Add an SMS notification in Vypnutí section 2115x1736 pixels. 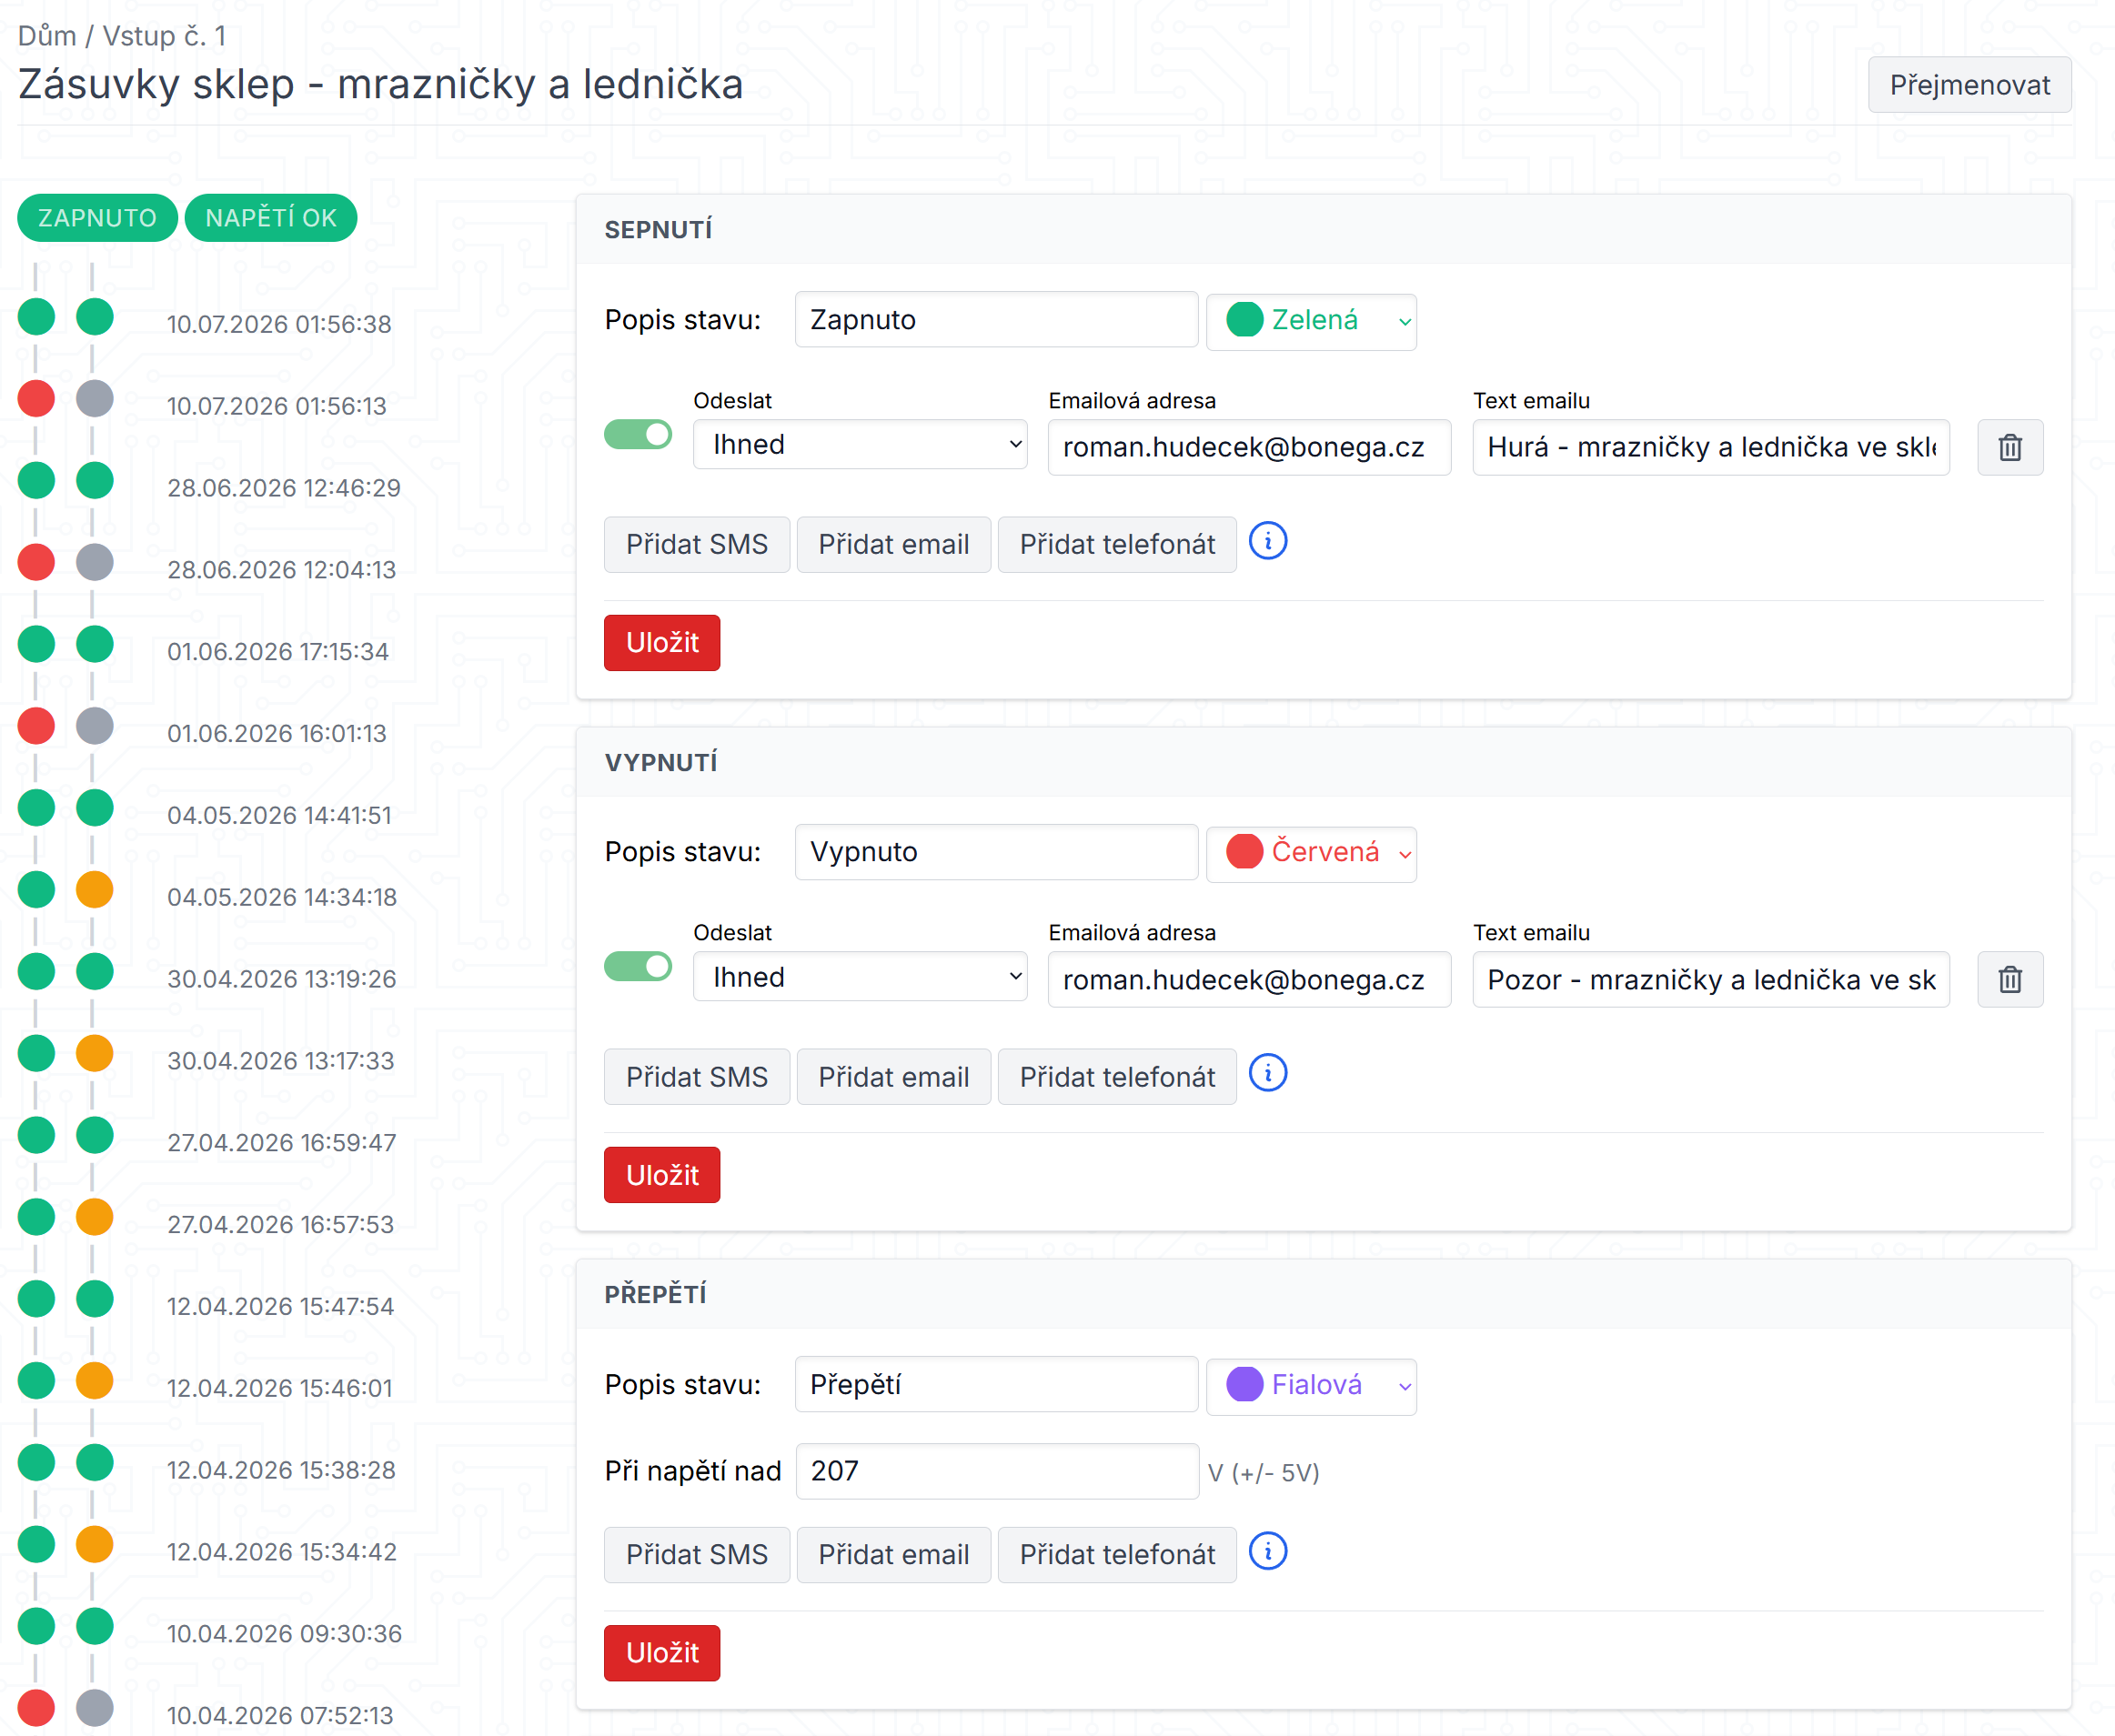pyautogui.click(x=696, y=1077)
